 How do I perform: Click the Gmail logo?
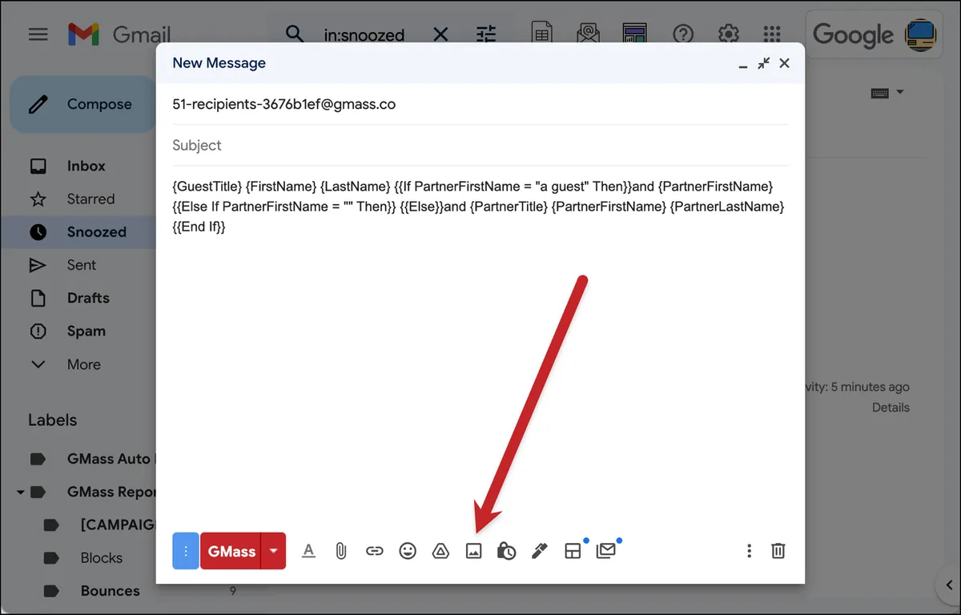[x=119, y=34]
